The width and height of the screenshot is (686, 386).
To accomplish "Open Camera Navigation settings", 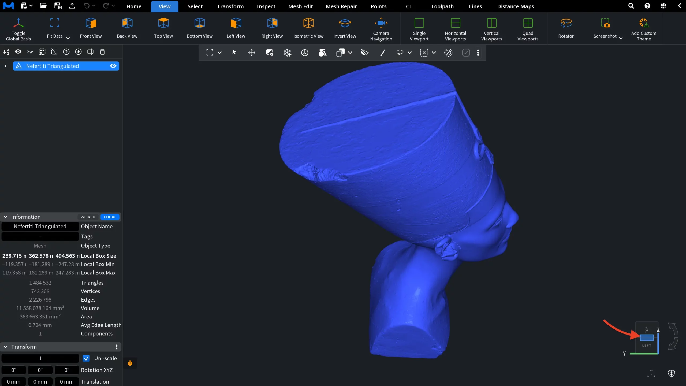I will point(381,29).
